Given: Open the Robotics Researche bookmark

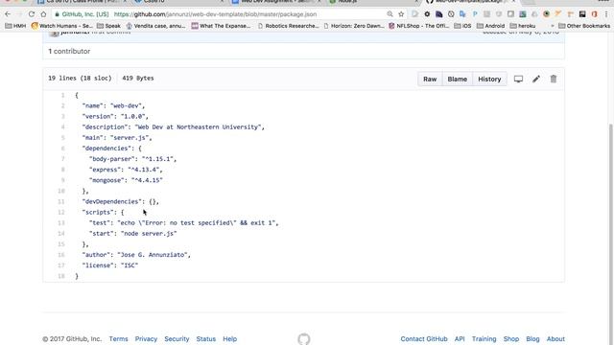Looking at the screenshot, I should tap(289, 26).
